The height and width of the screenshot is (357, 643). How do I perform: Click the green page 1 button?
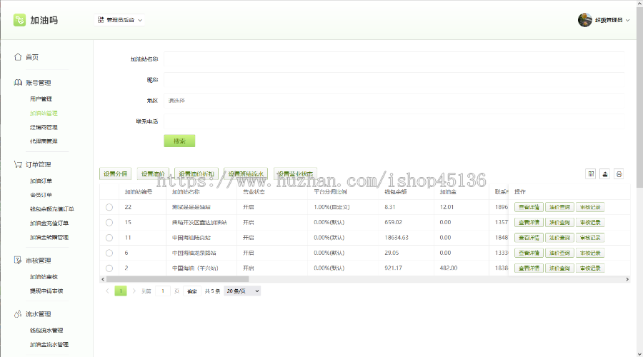point(121,291)
